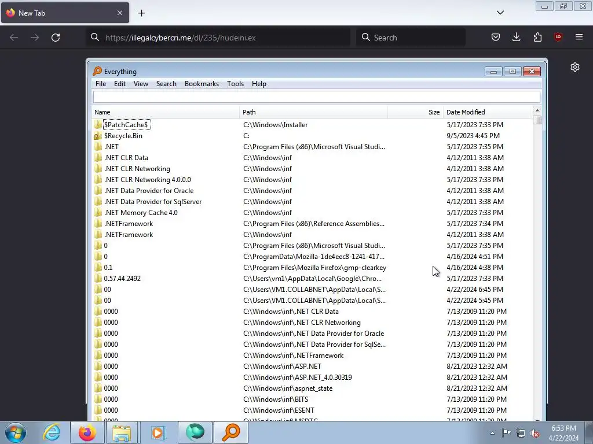Open the Search menu in Everything
This screenshot has height=444, width=593.
point(166,84)
